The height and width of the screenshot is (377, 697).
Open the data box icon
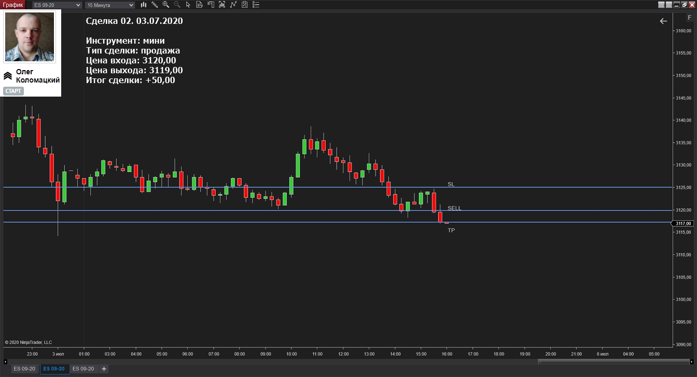[x=199, y=5]
